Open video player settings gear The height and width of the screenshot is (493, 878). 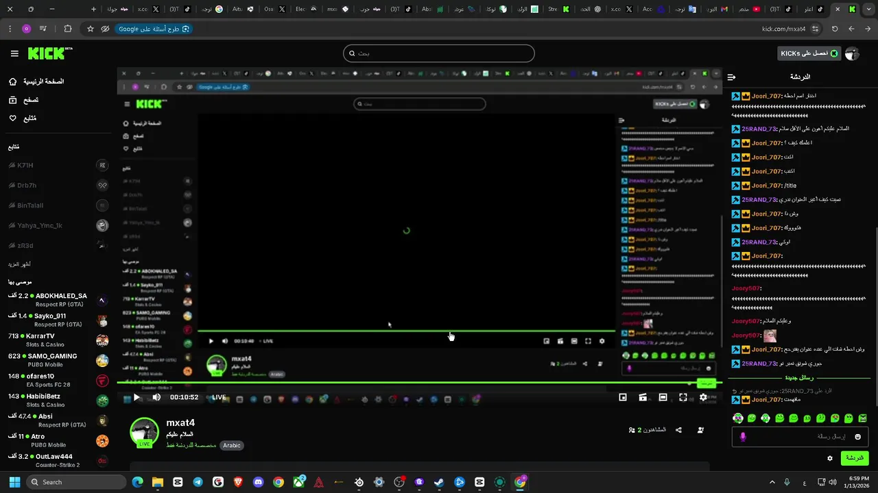click(x=703, y=397)
